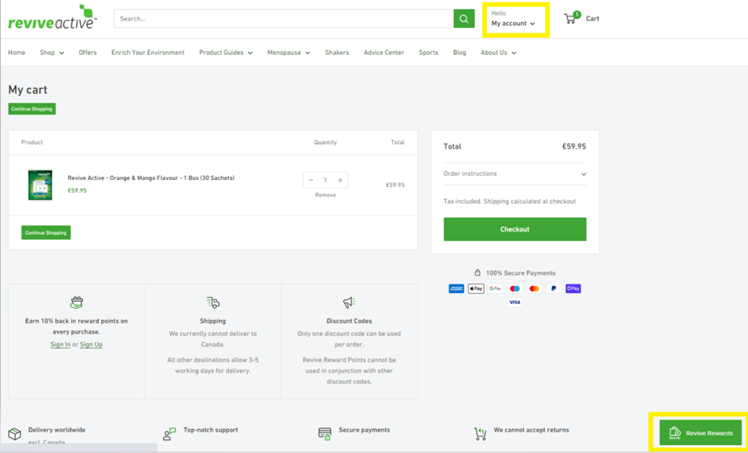
Task: Expand the About Us menu
Action: (498, 53)
